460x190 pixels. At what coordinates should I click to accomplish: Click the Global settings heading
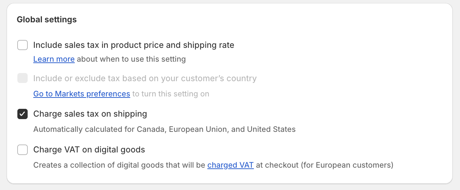[47, 19]
